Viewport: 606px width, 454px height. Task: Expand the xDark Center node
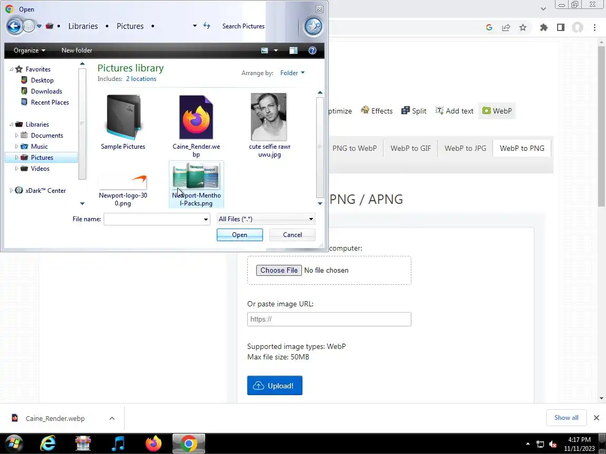[x=11, y=190]
